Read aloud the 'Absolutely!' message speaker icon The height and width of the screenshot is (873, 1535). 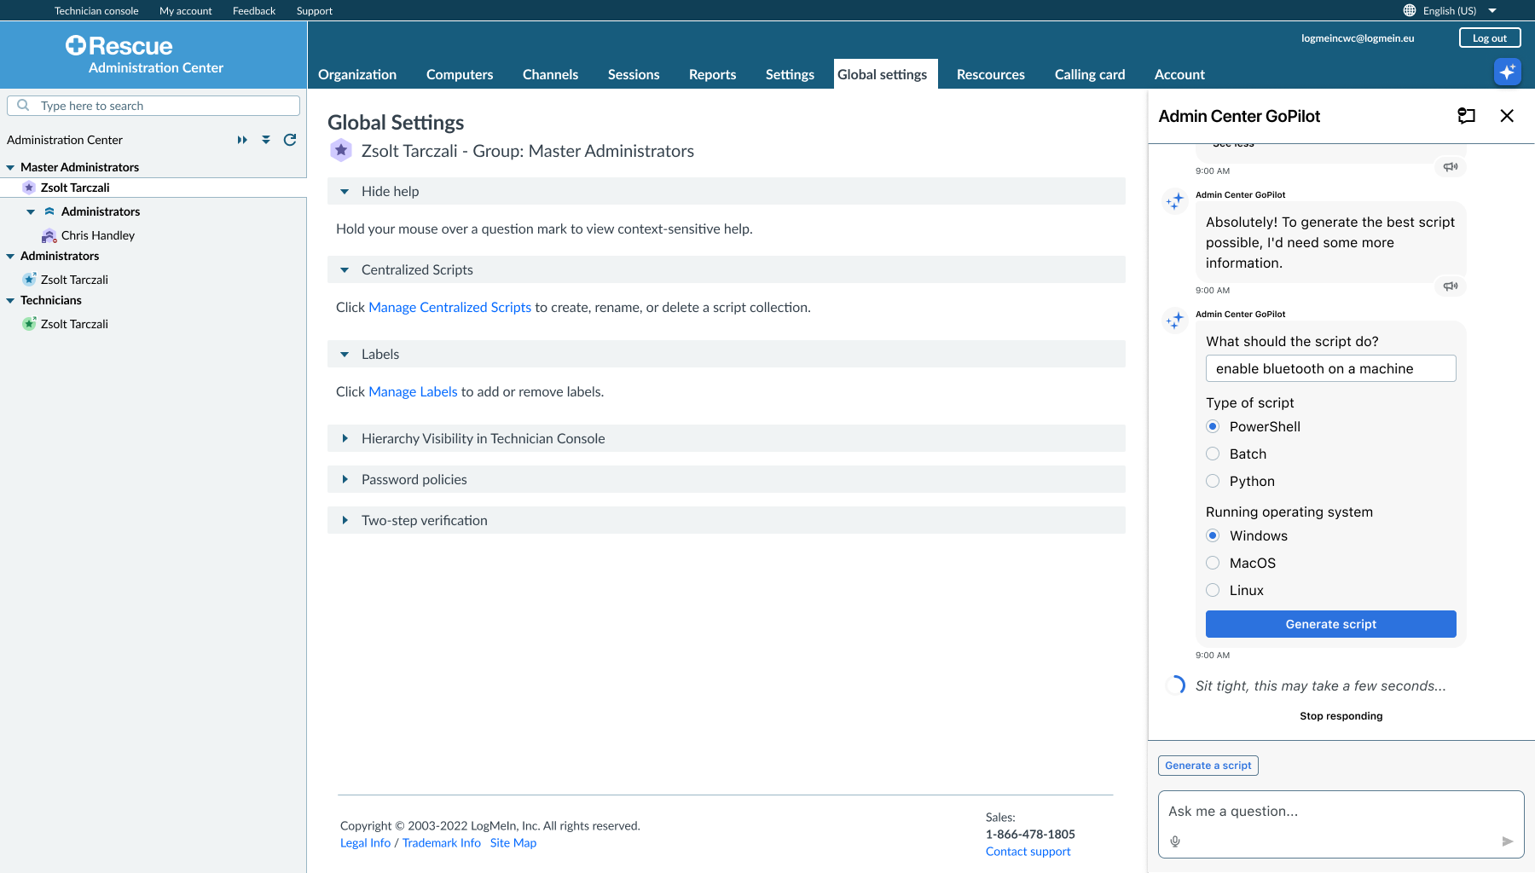coord(1450,286)
